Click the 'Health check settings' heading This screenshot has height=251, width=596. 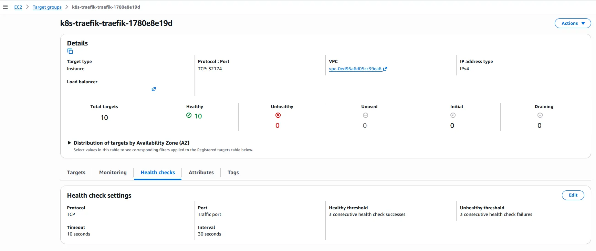pyautogui.click(x=99, y=196)
